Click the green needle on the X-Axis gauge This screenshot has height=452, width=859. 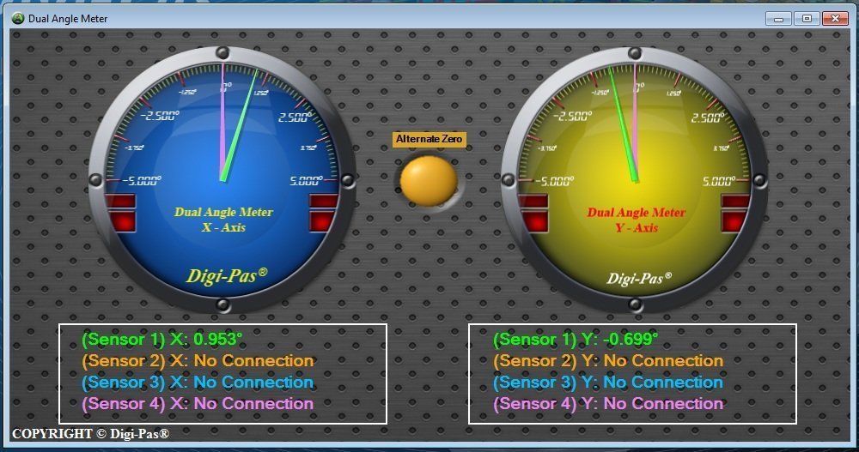(x=240, y=124)
